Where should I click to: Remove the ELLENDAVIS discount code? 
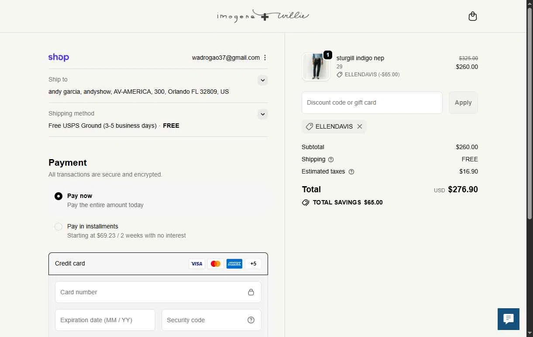[360, 126]
